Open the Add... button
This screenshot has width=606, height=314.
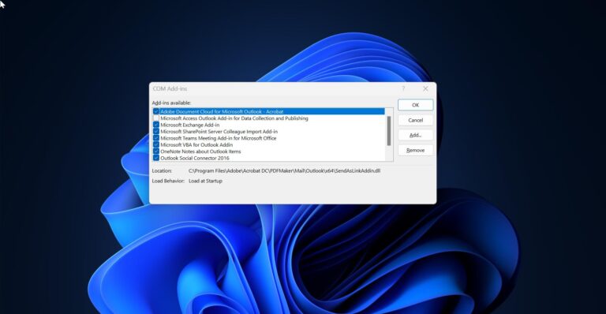pyautogui.click(x=416, y=135)
